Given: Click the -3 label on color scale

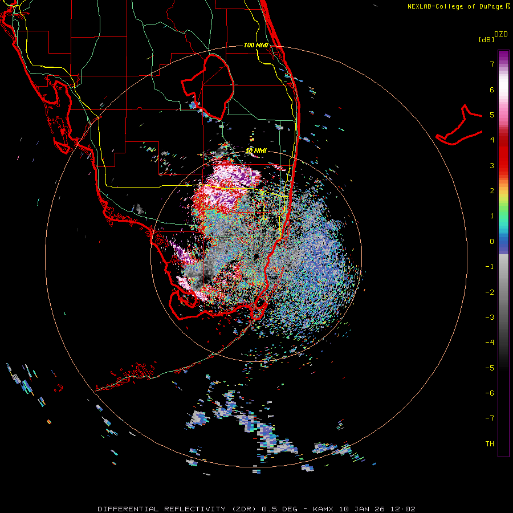Looking at the screenshot, I should [x=490, y=317].
